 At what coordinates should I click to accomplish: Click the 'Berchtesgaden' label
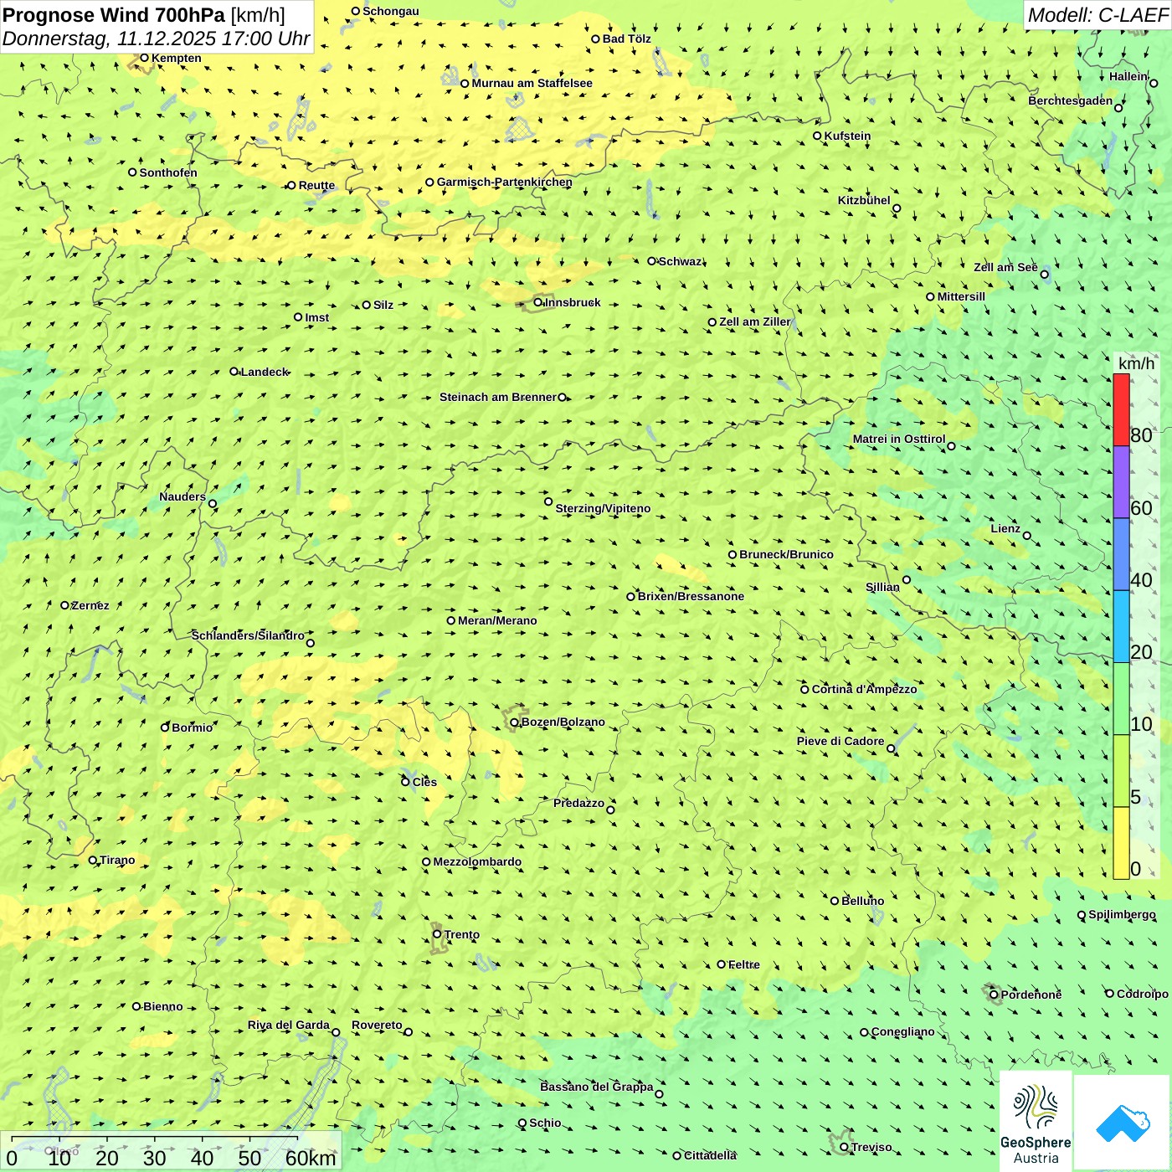click(x=1070, y=100)
